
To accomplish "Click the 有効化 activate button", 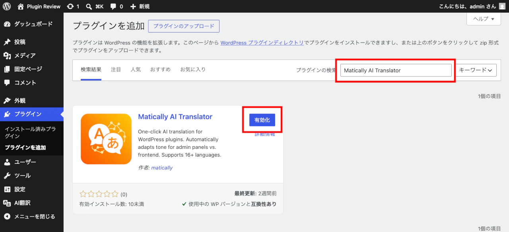I will coord(262,120).
